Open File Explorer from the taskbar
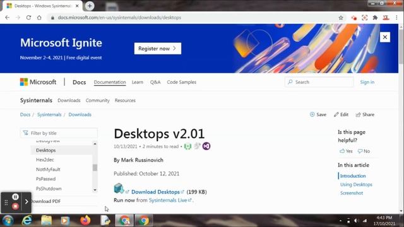The image size is (404, 227). pos(46,221)
